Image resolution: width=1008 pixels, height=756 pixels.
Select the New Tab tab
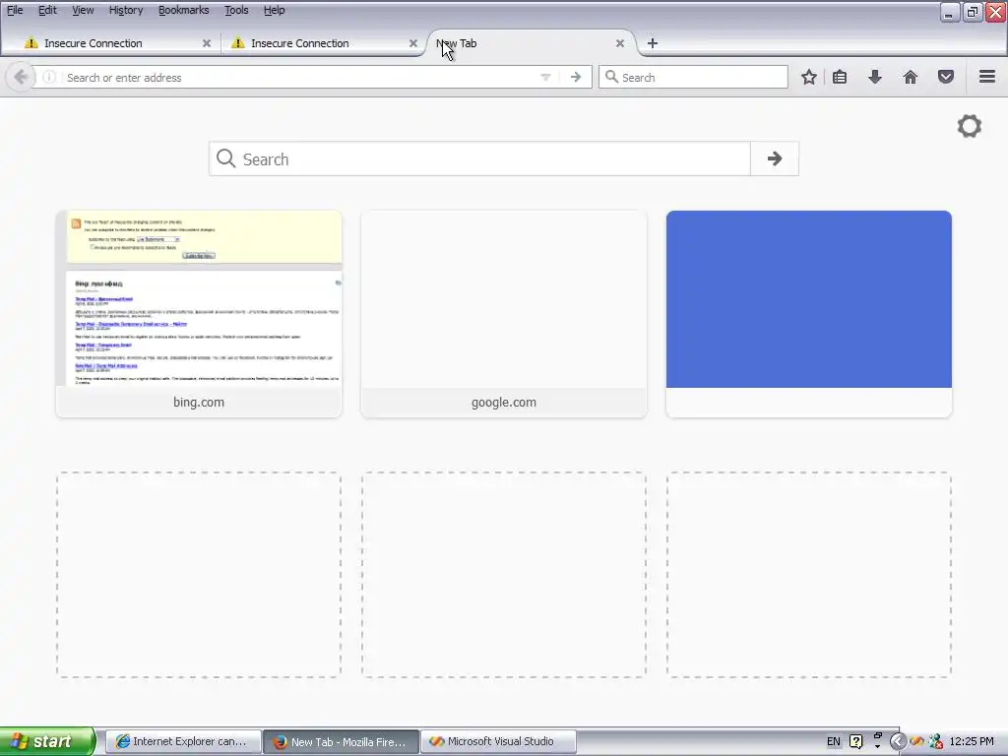point(531,43)
